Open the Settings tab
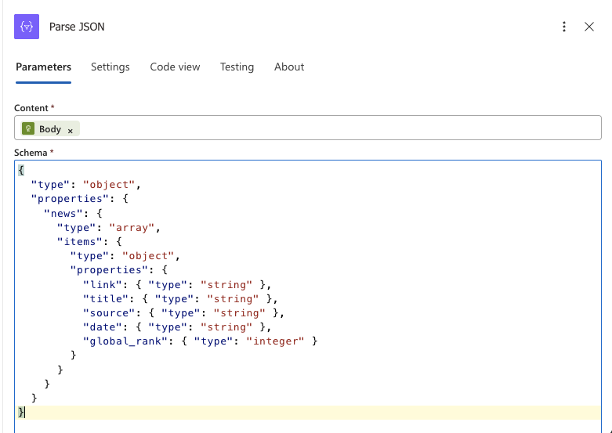The height and width of the screenshot is (433, 612). click(110, 67)
